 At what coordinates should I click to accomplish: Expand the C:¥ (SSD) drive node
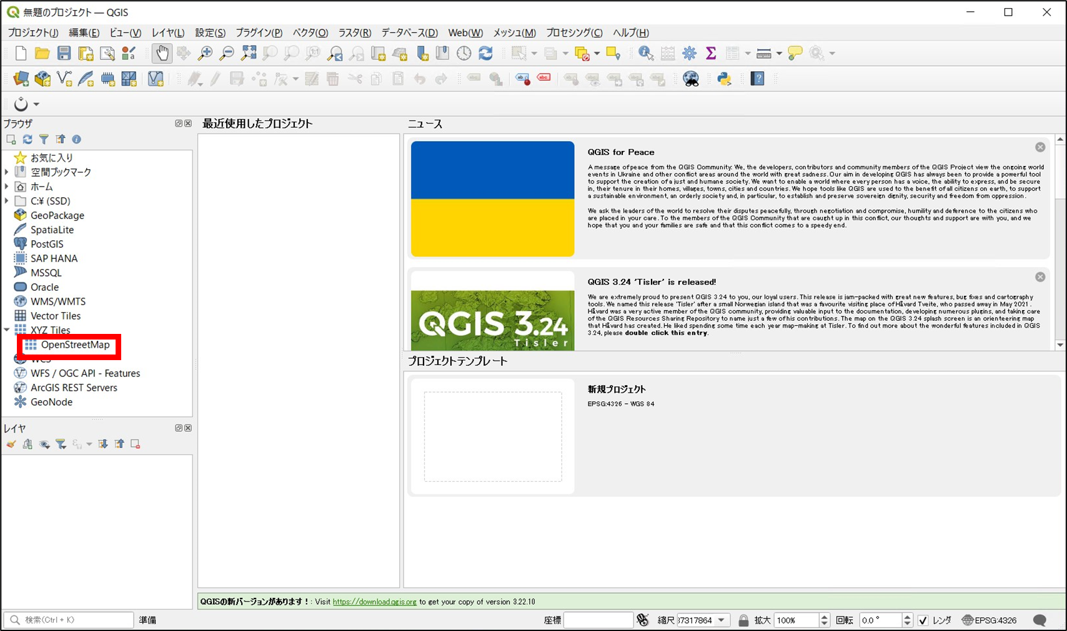coord(7,200)
